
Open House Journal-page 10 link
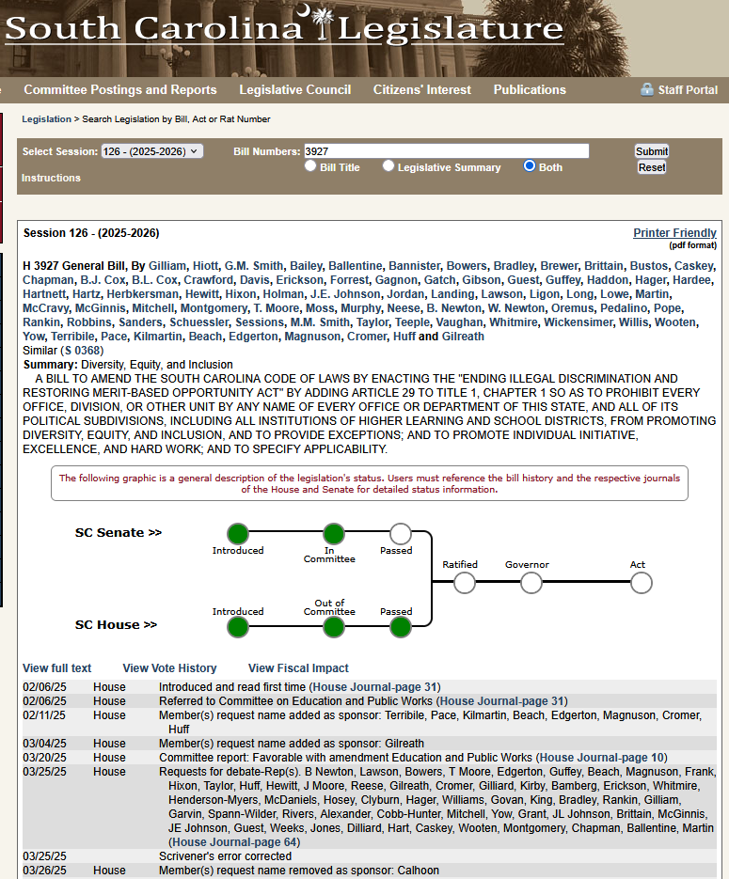(x=602, y=758)
